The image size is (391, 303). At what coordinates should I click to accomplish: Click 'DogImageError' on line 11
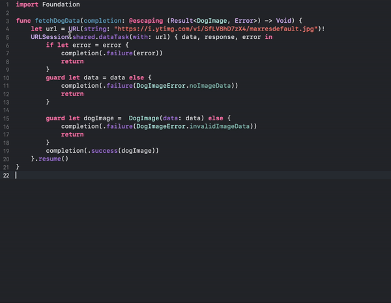click(161, 86)
